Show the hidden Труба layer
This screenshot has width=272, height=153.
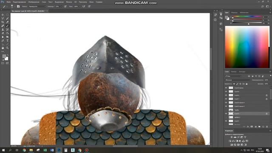226,110
